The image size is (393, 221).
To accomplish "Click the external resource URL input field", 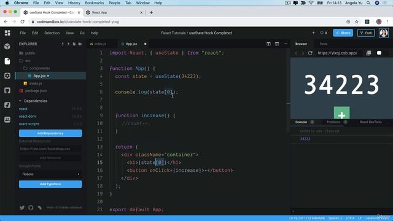I will (x=50, y=149).
